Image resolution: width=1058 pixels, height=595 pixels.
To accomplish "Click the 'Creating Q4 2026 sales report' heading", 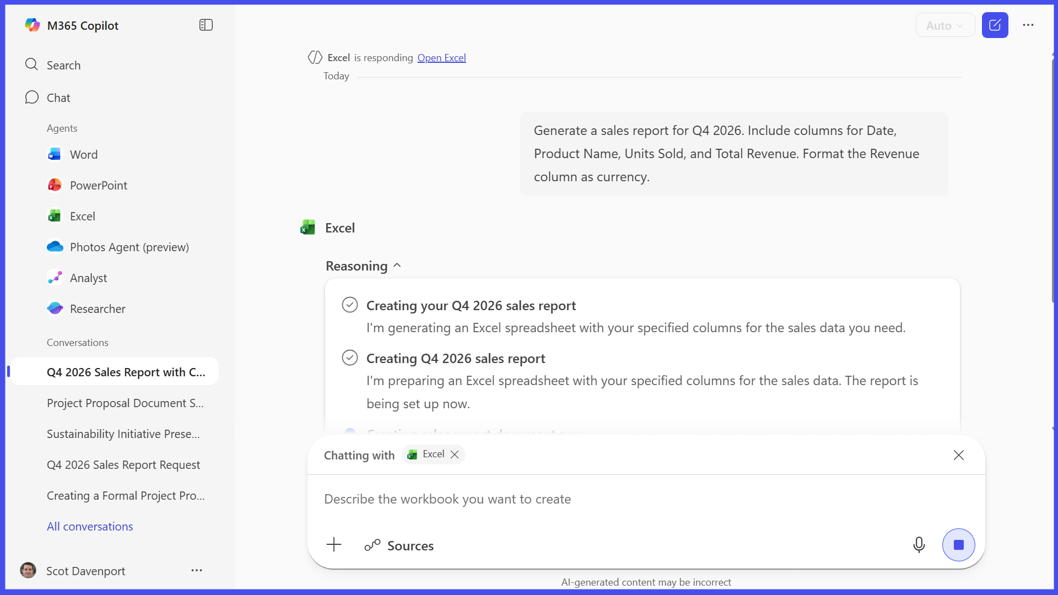I will pyautogui.click(x=456, y=358).
